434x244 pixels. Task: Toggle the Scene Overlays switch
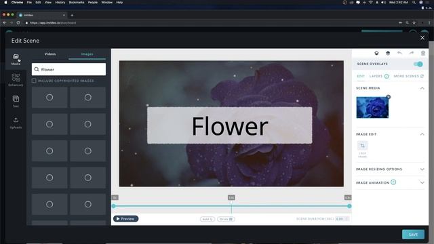coord(418,64)
